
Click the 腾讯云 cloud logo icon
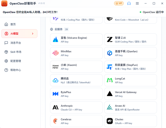click(x=56, y=80)
